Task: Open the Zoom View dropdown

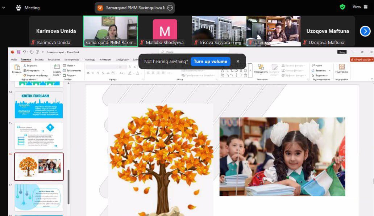Action: click(x=359, y=7)
